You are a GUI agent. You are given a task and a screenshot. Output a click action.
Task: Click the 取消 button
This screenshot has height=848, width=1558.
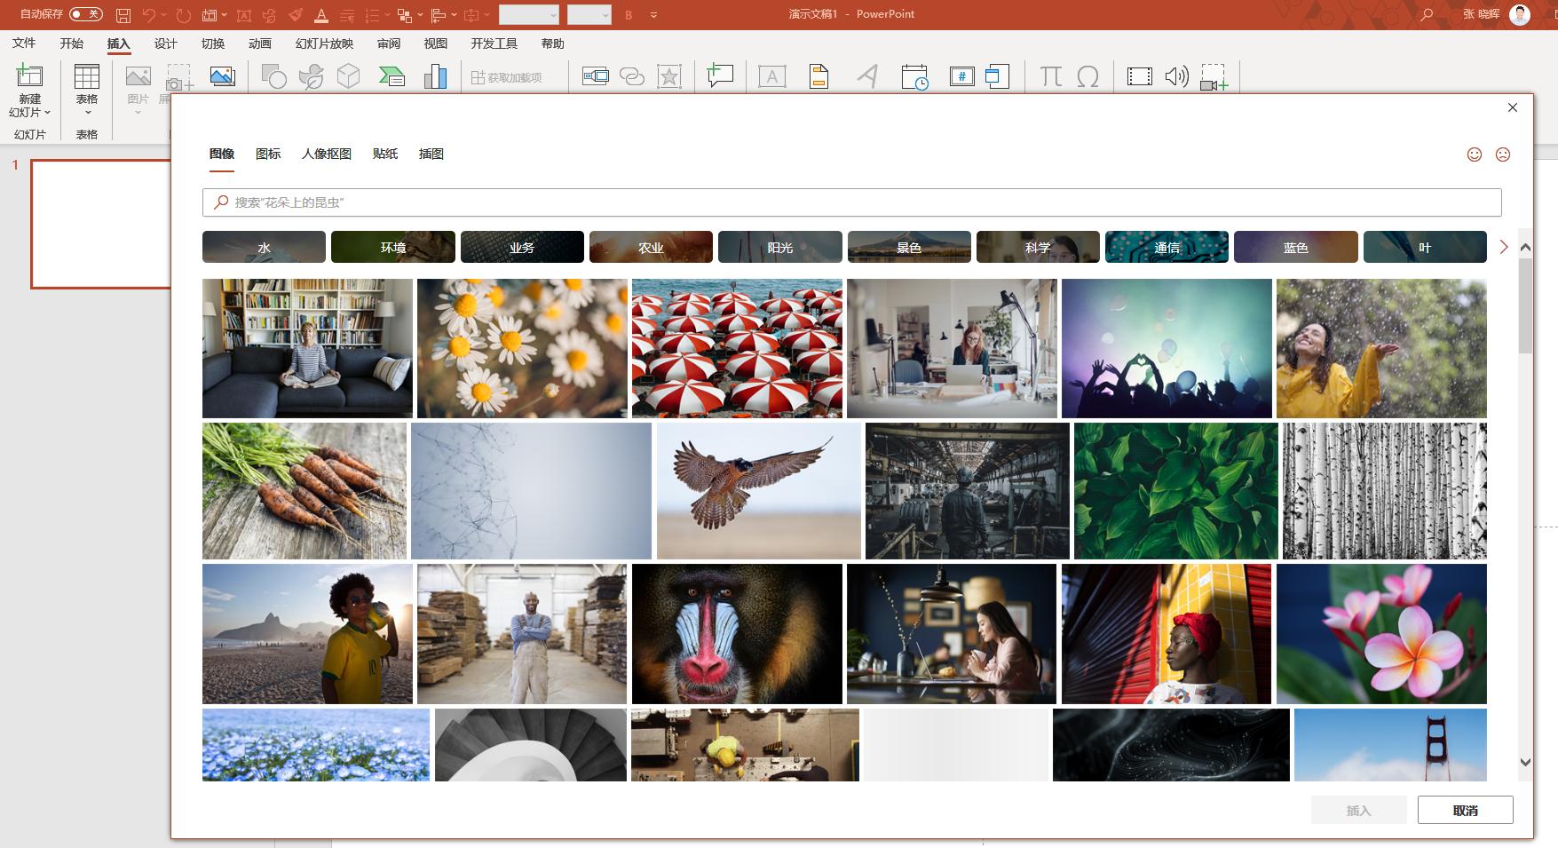click(x=1465, y=810)
